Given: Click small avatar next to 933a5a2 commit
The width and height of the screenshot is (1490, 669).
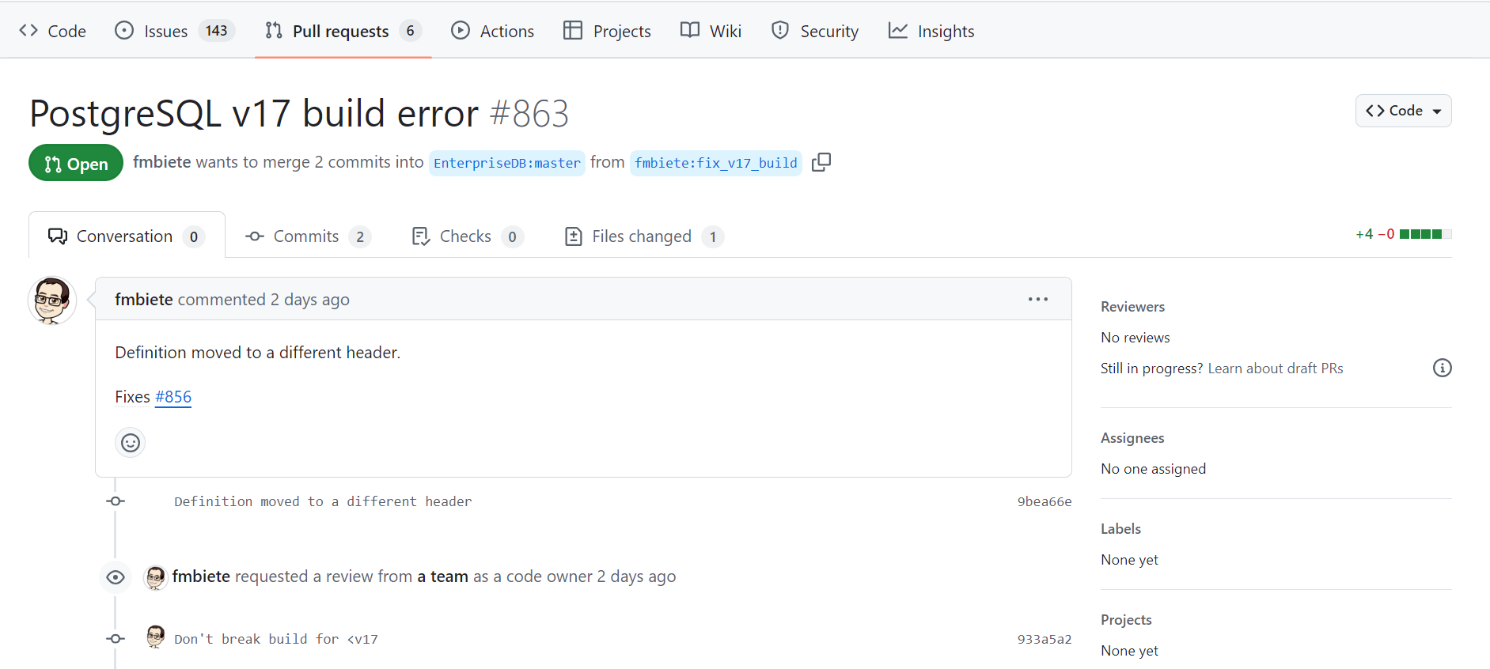Looking at the screenshot, I should (155, 637).
